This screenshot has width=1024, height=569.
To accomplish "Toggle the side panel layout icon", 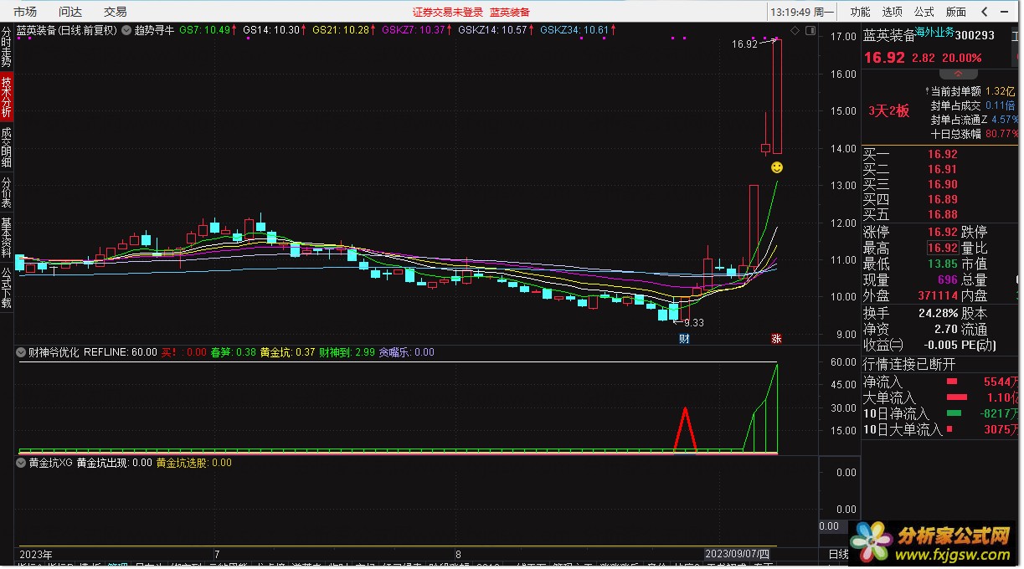I will pyautogui.click(x=810, y=30).
